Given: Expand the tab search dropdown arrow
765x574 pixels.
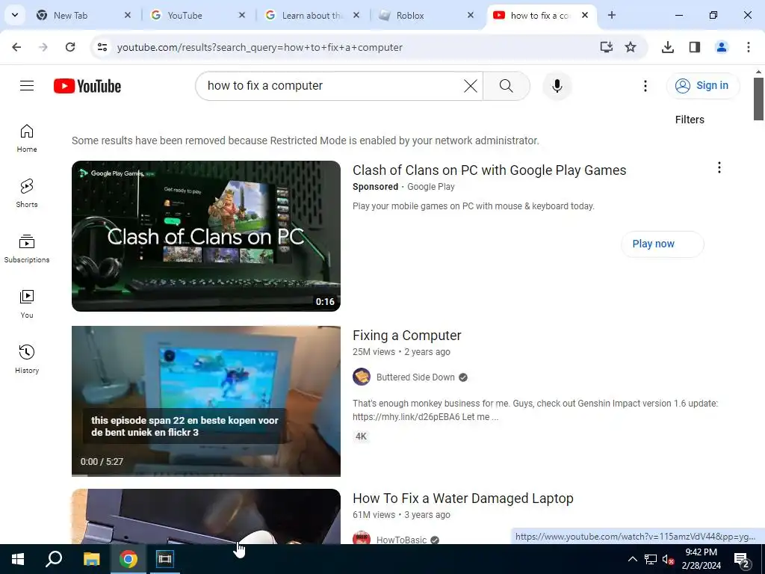Looking at the screenshot, I should pos(15,15).
